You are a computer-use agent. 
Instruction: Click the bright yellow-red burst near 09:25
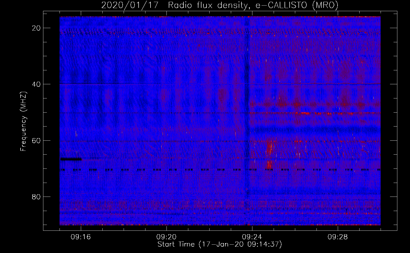pyautogui.click(x=269, y=155)
